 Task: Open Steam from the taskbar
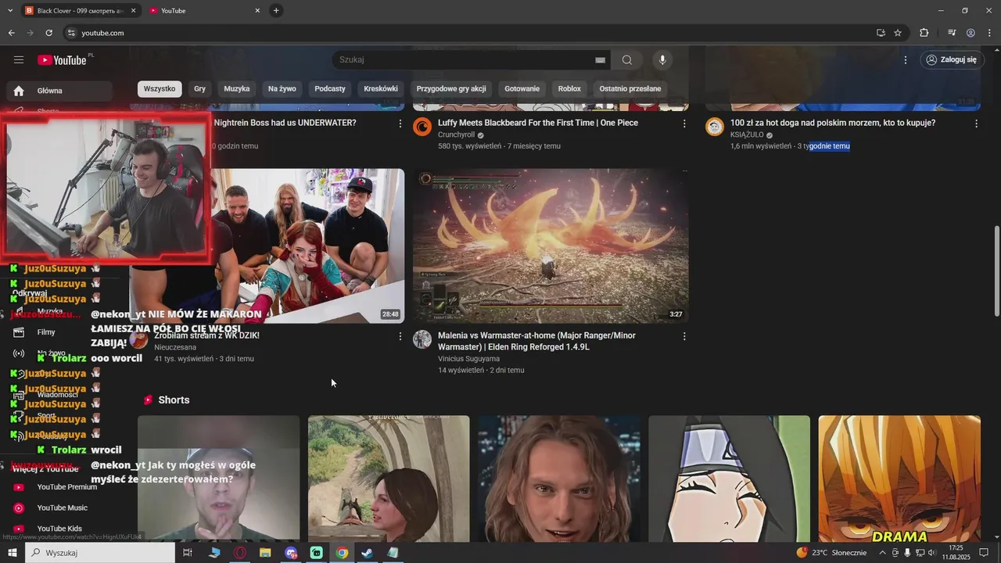tap(367, 553)
